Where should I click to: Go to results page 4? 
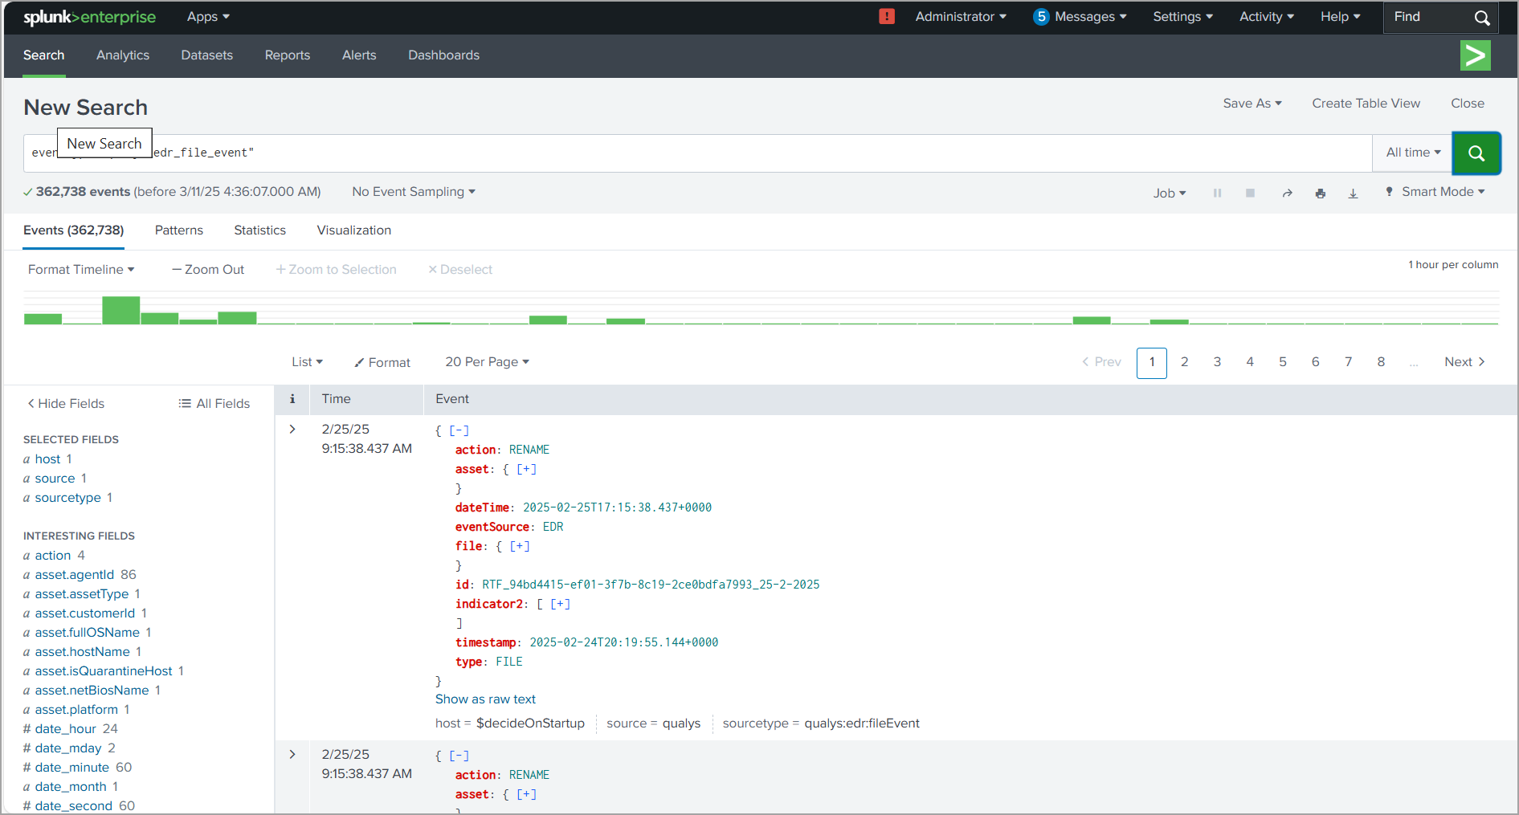1250,362
